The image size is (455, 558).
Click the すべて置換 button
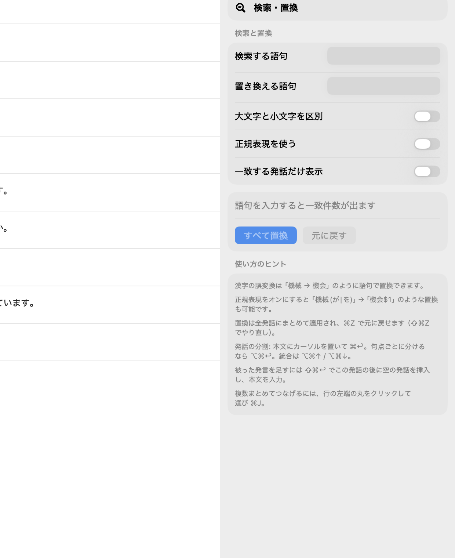[x=266, y=235]
